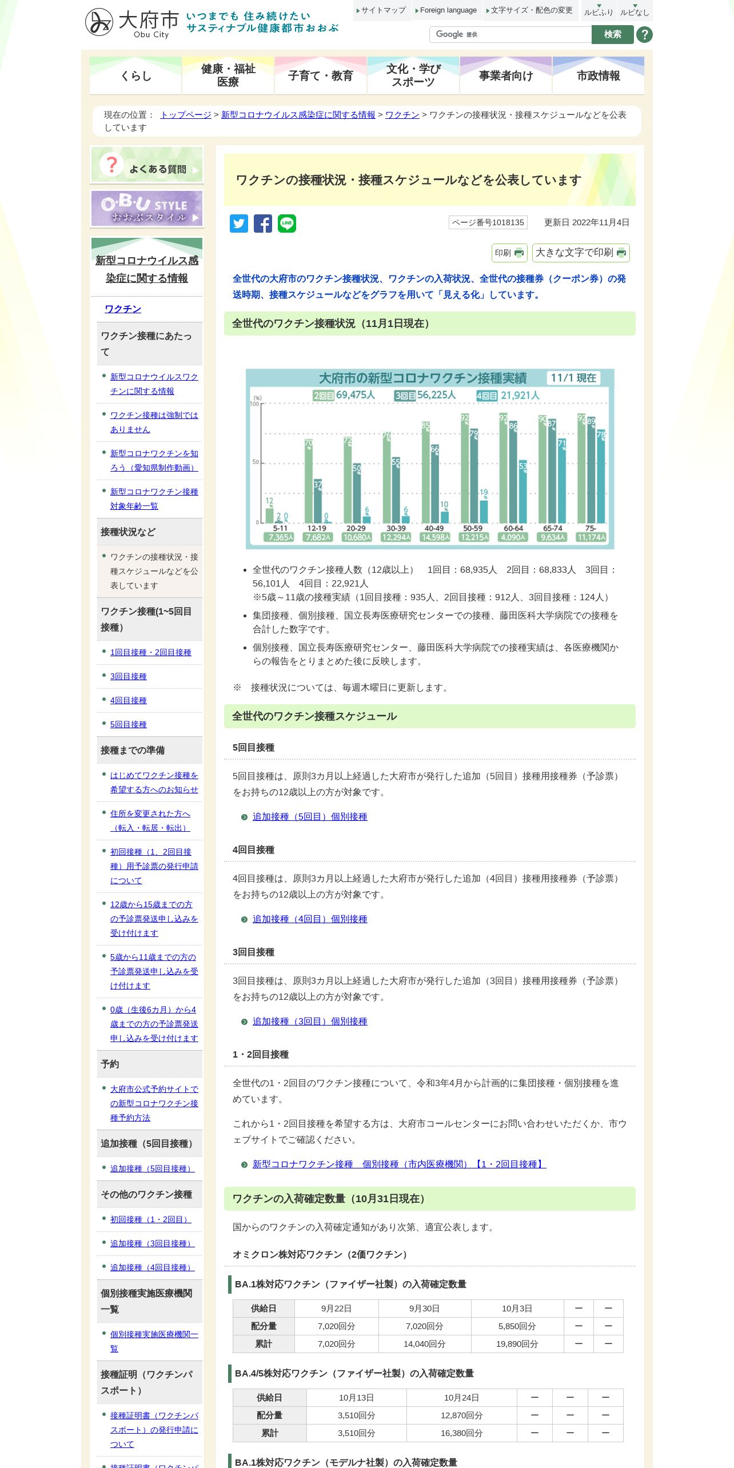The height and width of the screenshot is (1468, 734).
Task: Open 追加接種（3回目接種） sidebar link
Action: 153,1243
